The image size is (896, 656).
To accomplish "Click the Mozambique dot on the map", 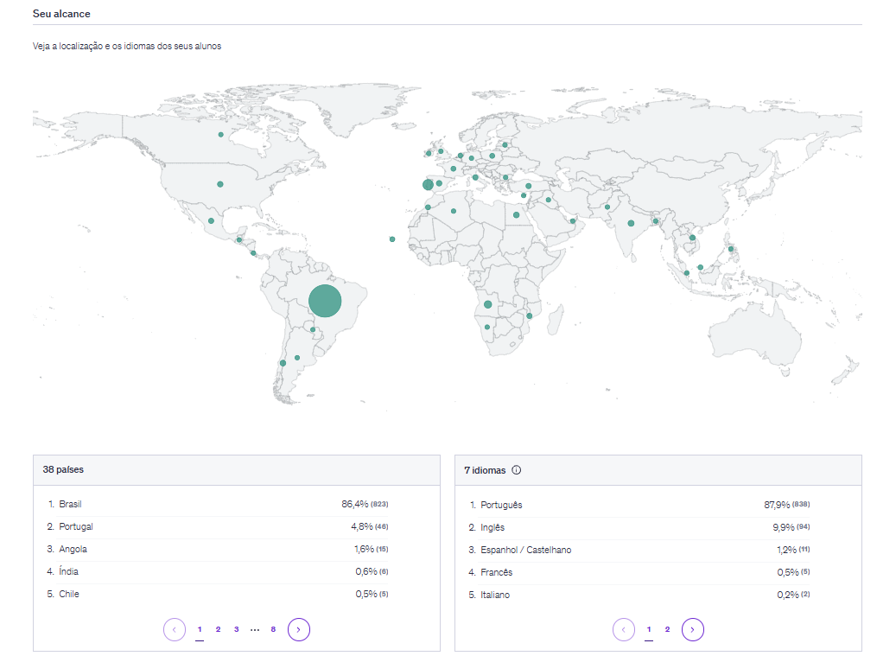I will (x=529, y=316).
